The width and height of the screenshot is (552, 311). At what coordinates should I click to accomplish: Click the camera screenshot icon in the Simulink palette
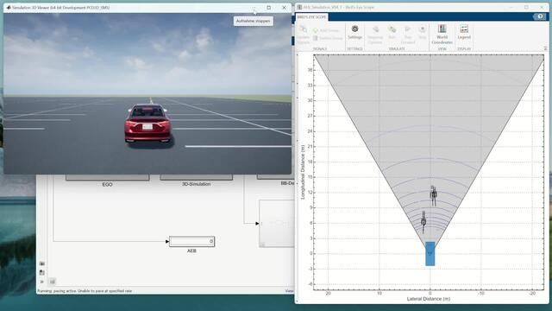(42, 263)
